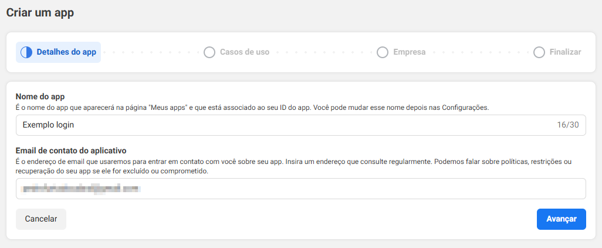Click the dotted connector between Empresa and Finalizar
Image resolution: width=602 pixels, height=248 pixels.
[479, 52]
